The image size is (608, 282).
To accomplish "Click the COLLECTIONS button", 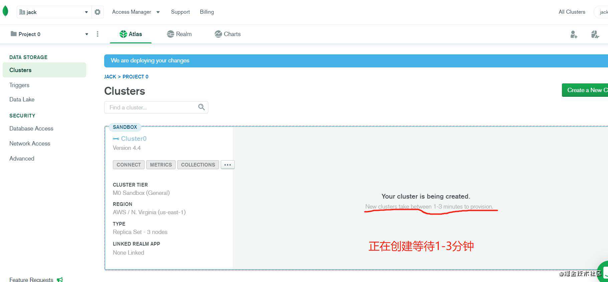I will 198,165.
